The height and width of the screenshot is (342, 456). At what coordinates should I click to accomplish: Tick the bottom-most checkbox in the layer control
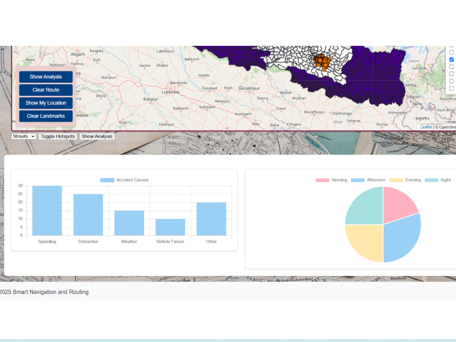[x=451, y=88]
